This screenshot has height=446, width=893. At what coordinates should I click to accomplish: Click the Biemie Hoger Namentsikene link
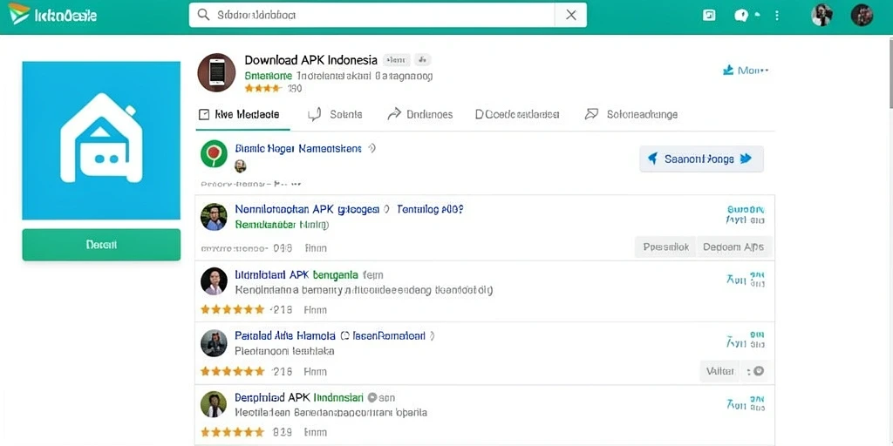298,148
